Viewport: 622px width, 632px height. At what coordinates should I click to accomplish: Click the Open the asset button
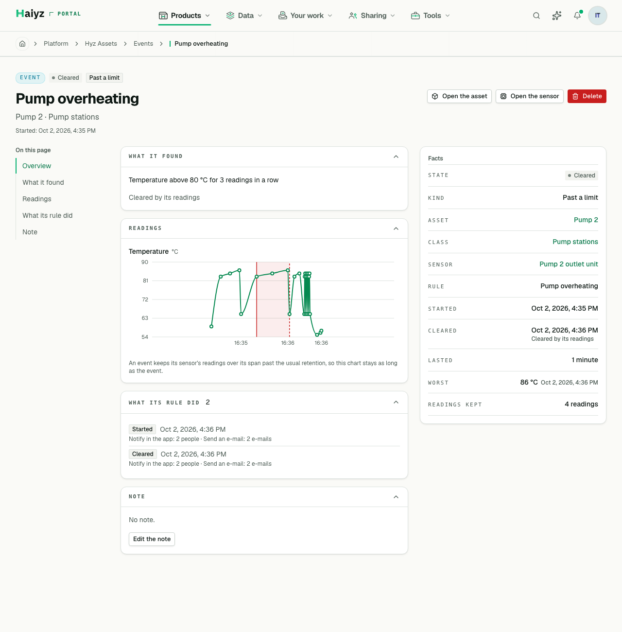click(x=460, y=96)
